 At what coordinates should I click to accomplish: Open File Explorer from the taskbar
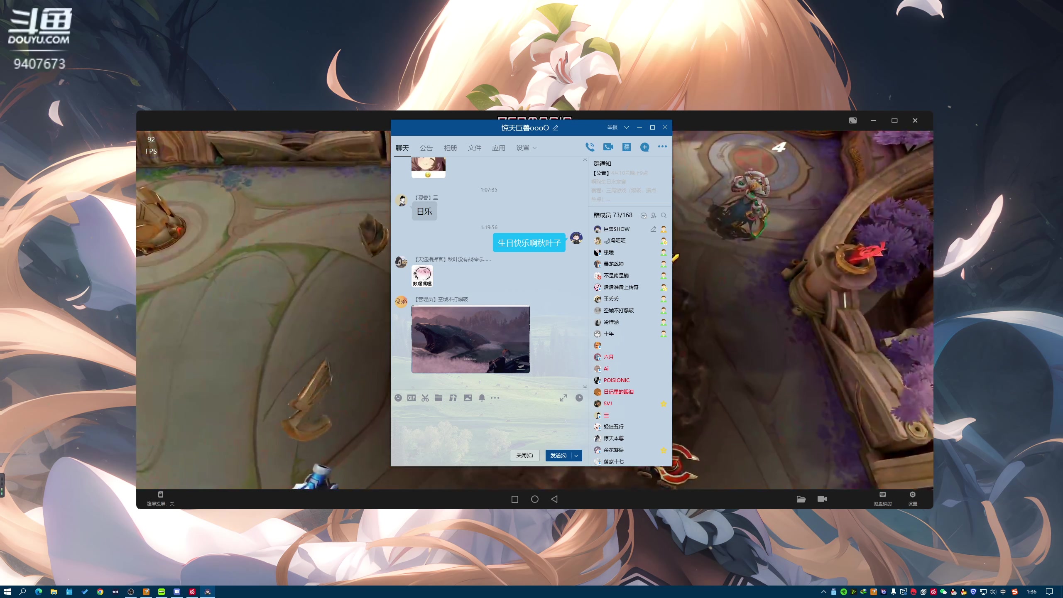tap(54, 592)
